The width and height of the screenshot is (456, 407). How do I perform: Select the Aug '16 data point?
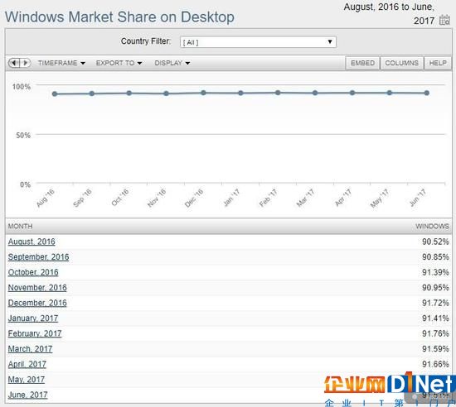click(55, 94)
